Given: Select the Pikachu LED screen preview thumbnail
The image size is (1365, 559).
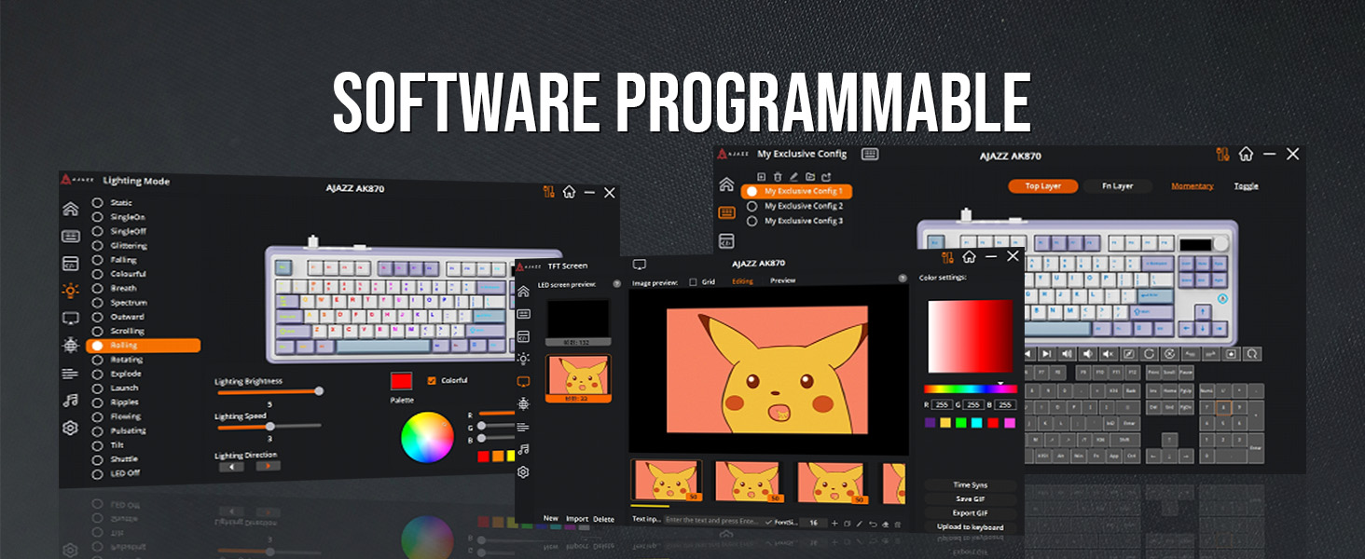Looking at the screenshot, I should point(577,378).
